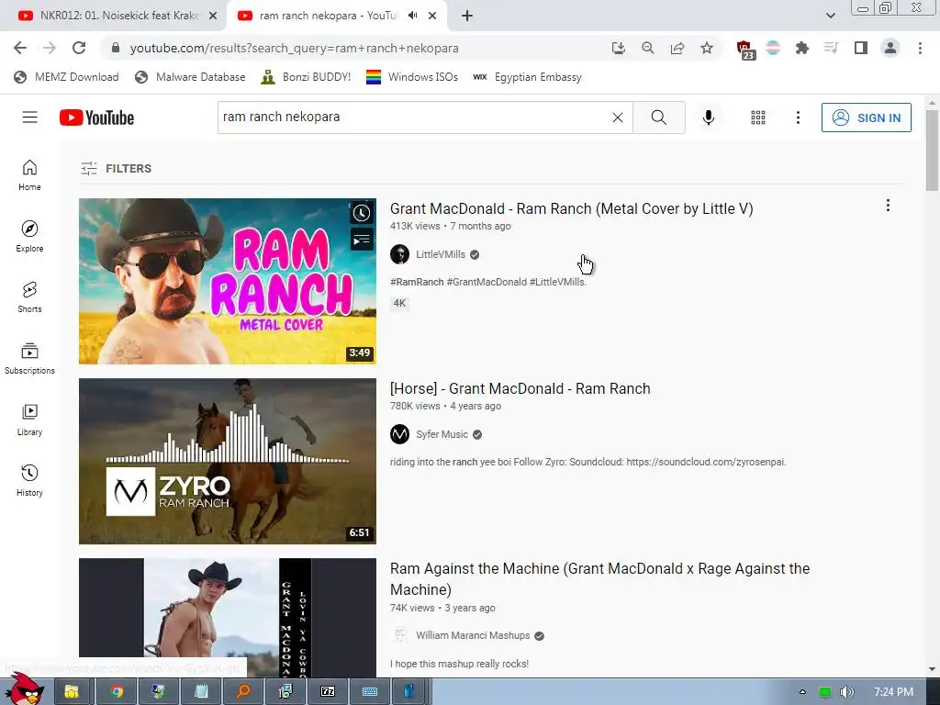The width and height of the screenshot is (940, 705).
Task: Open Subscriptions in the sidebar
Action: (29, 359)
